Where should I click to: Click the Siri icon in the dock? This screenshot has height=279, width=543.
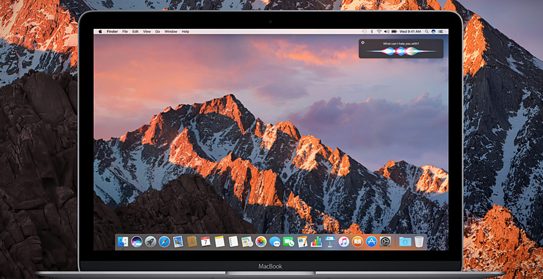[137, 242]
